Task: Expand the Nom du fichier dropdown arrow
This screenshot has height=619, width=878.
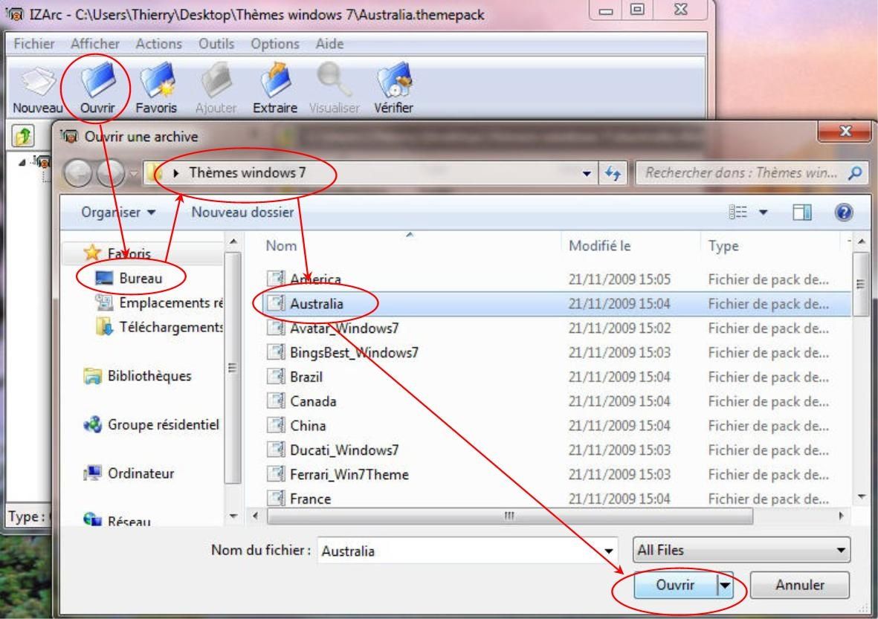Action: pyautogui.click(x=609, y=551)
